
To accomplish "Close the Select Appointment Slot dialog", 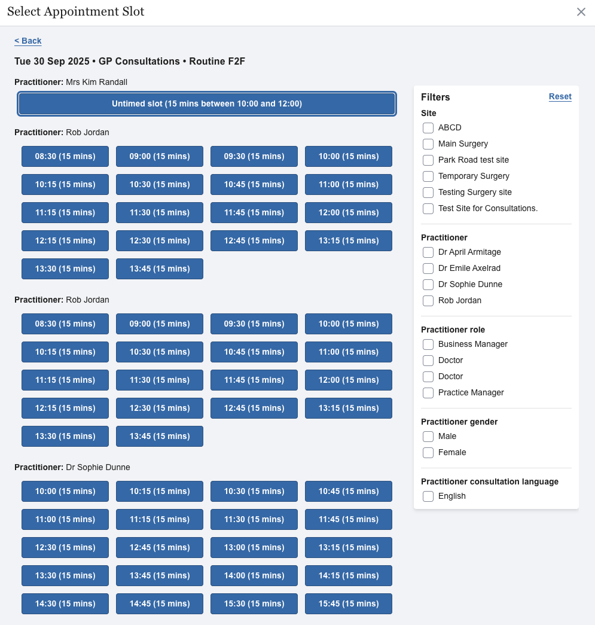I will (x=581, y=12).
